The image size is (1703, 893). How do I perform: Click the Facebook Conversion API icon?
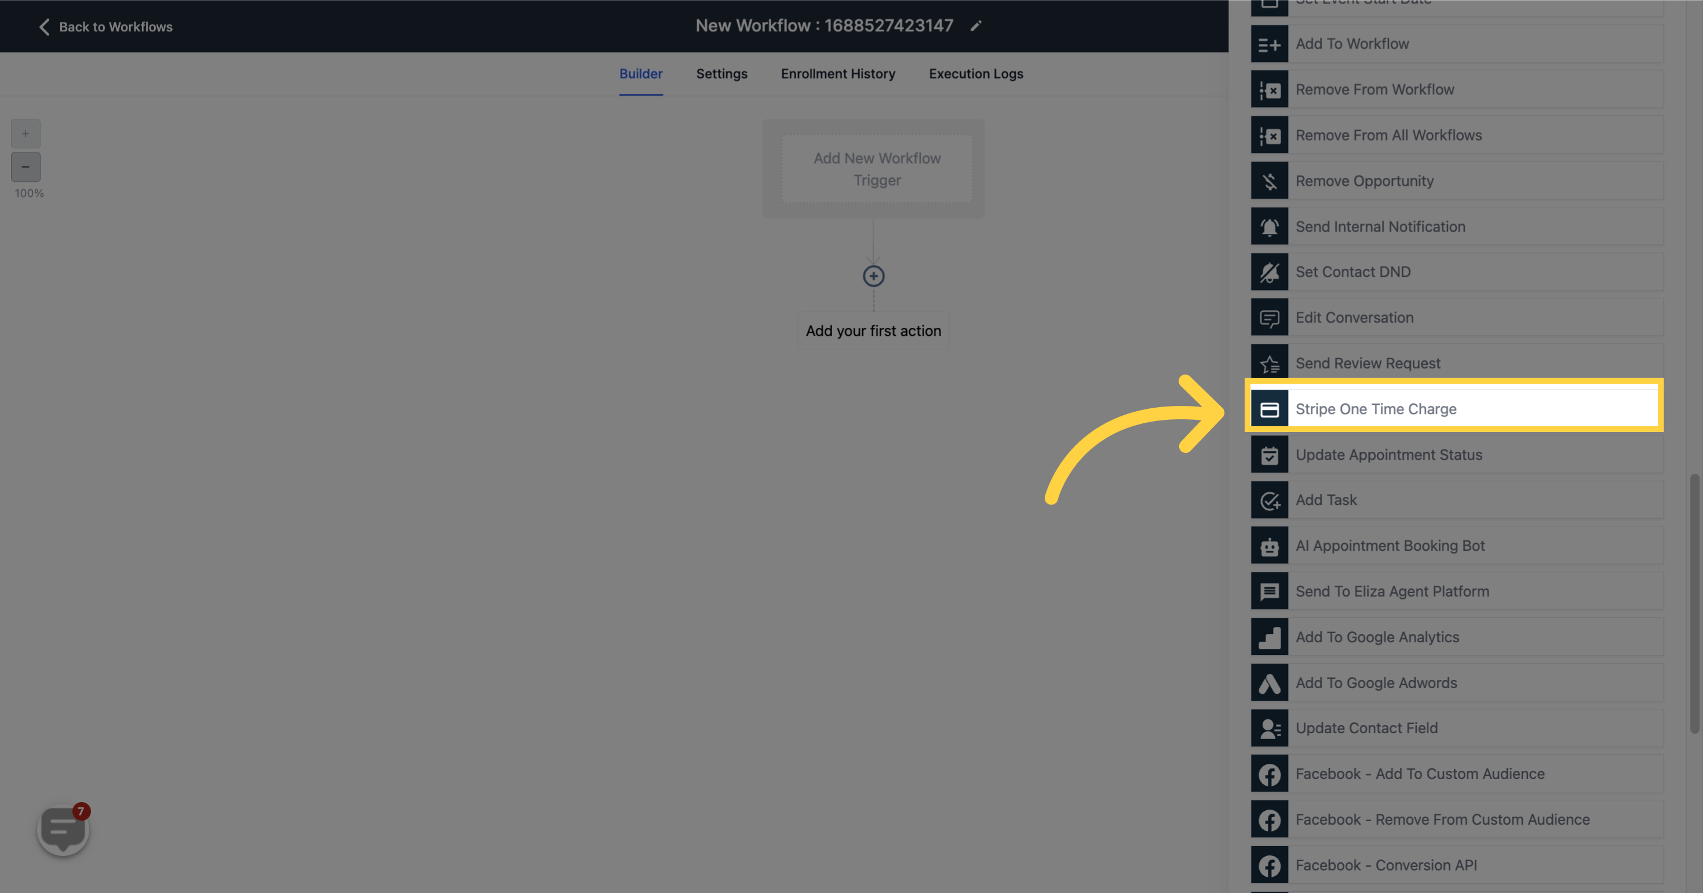[1271, 863]
